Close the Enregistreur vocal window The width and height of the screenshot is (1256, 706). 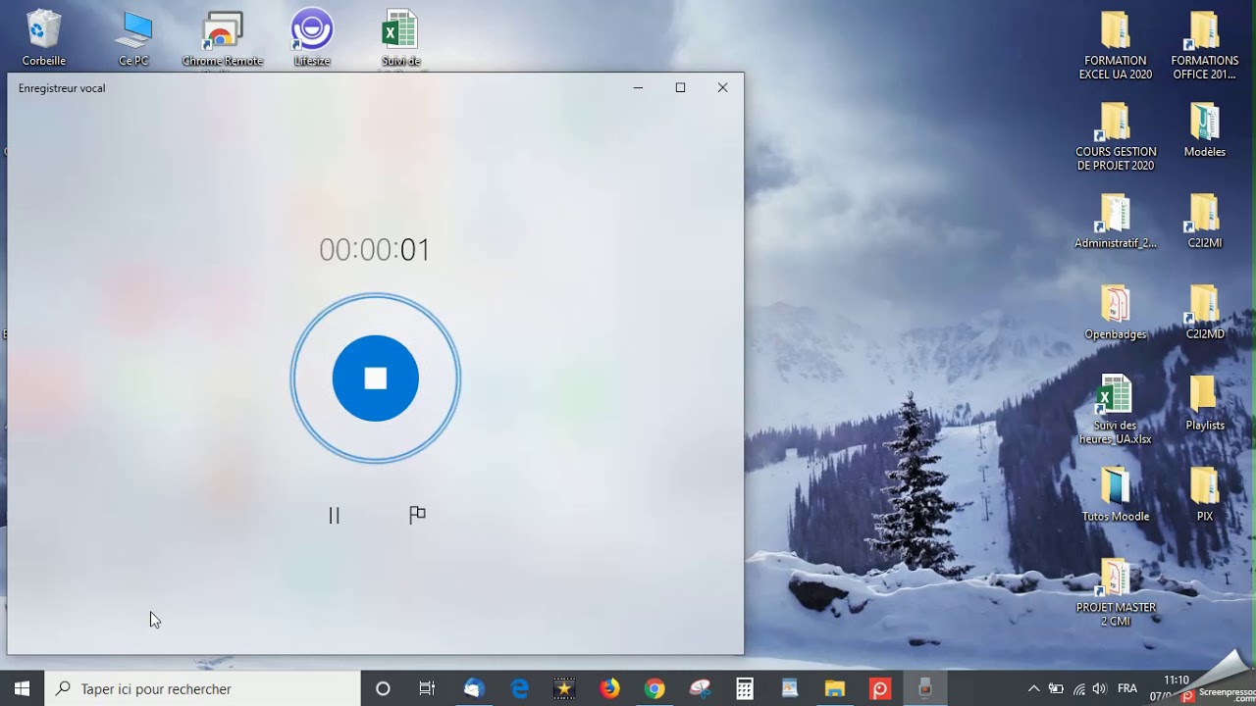click(722, 87)
